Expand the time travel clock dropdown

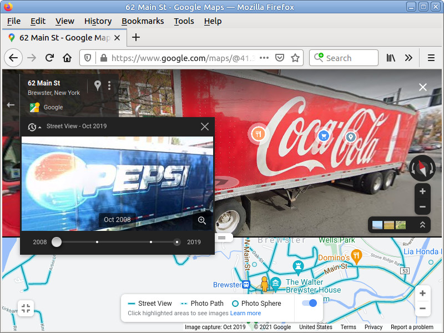point(34,127)
